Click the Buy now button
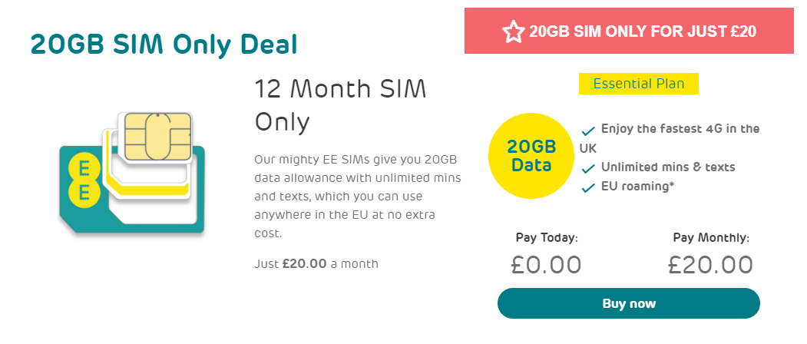This screenshot has height=344, width=807. pyautogui.click(x=628, y=303)
